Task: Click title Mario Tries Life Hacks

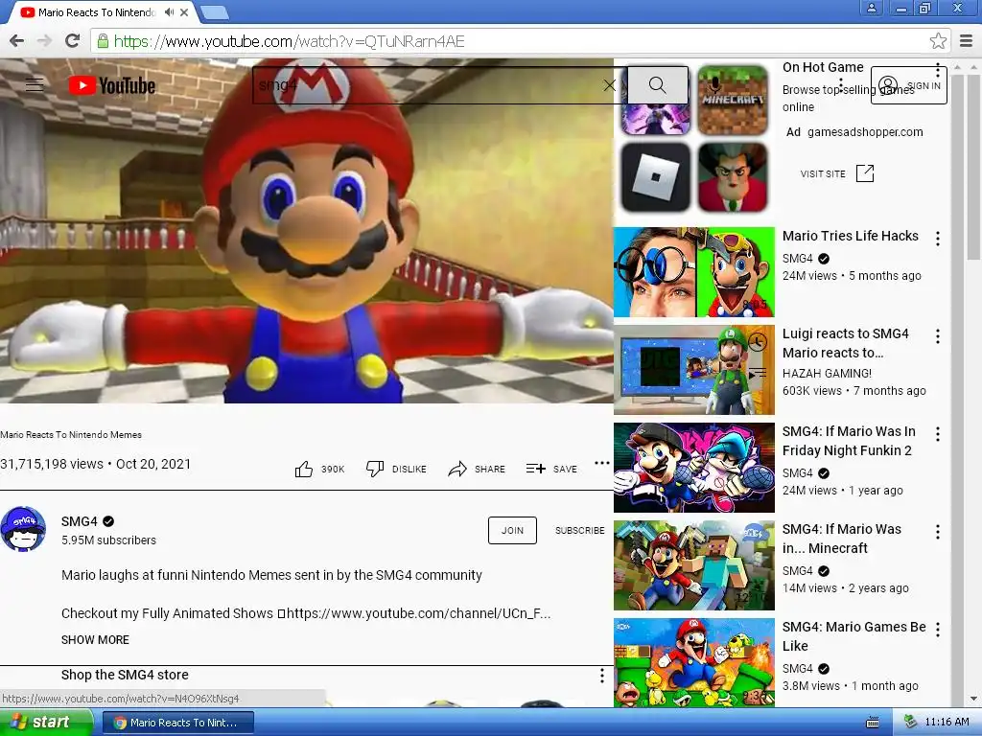Action: coord(851,236)
